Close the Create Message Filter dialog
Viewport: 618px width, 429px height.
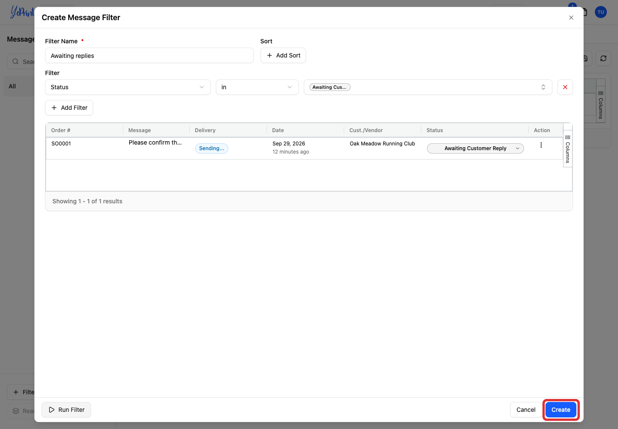click(571, 18)
